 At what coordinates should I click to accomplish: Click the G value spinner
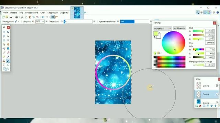point(213,35)
